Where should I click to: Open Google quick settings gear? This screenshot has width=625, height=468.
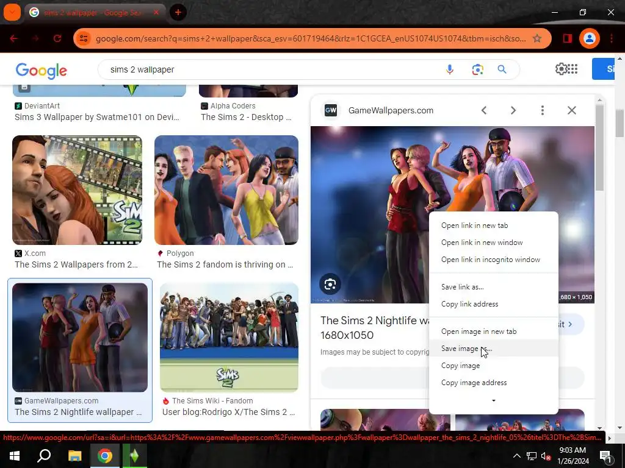(560, 69)
